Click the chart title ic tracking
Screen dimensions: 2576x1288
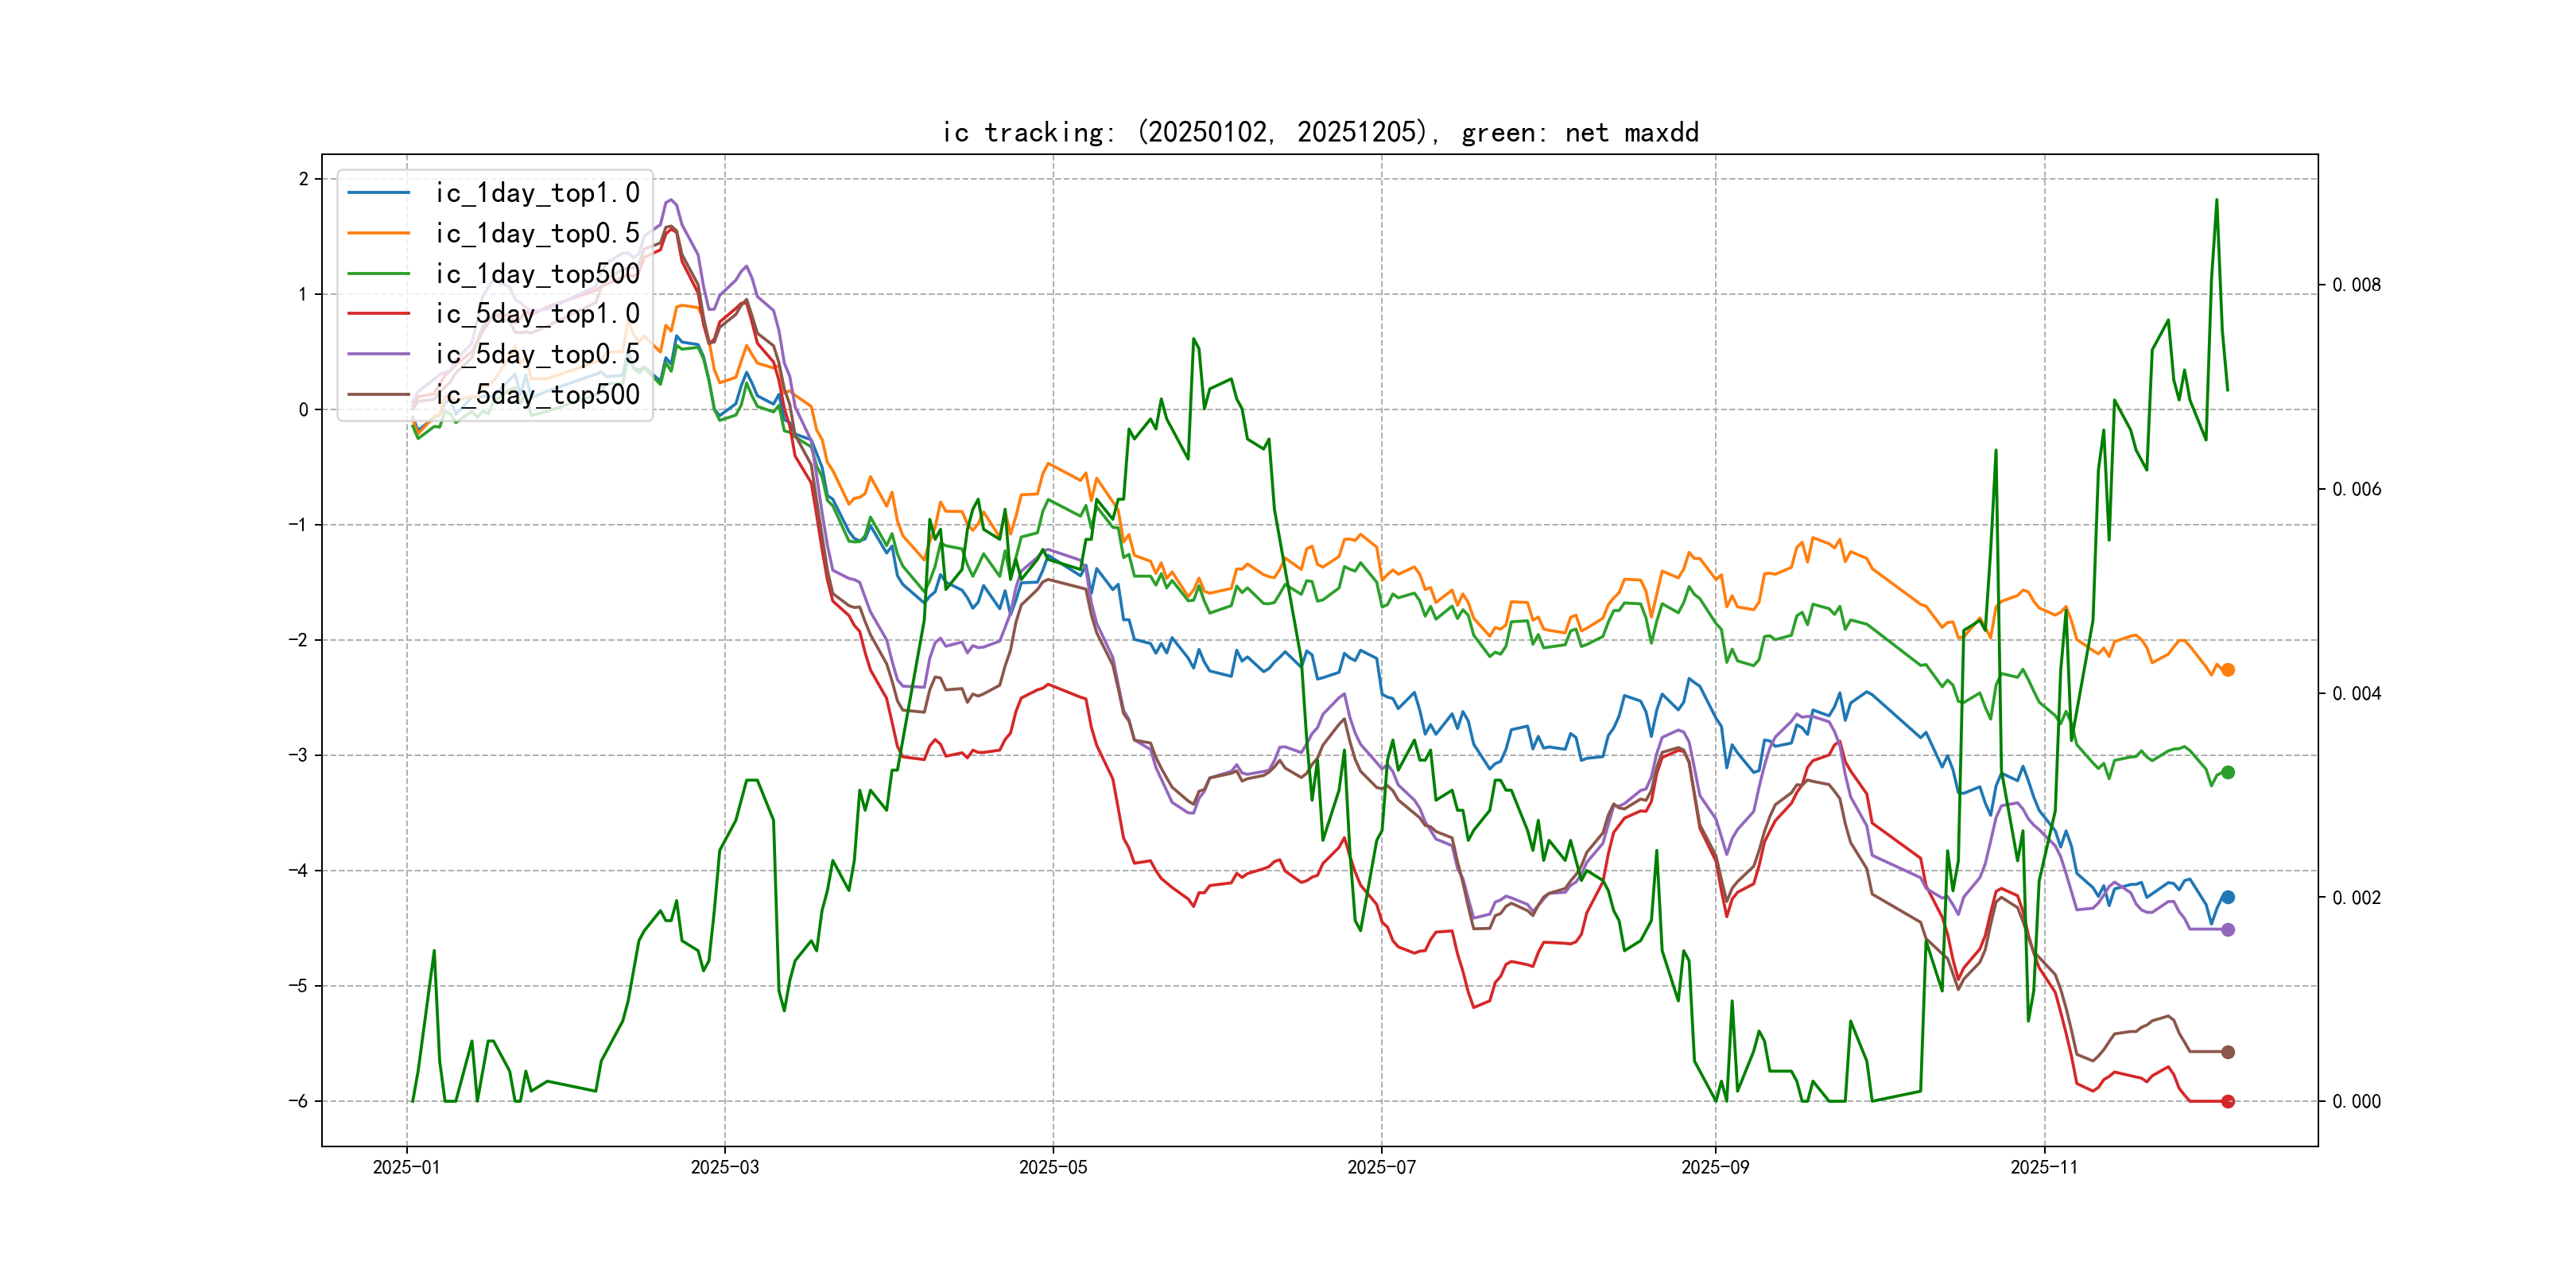tap(1320, 132)
